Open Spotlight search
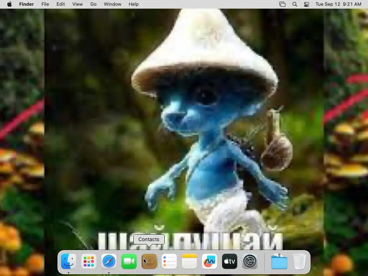 295,4
